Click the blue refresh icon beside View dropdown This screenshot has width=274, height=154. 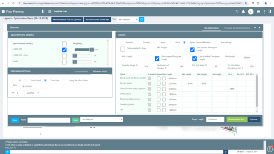pos(142,20)
